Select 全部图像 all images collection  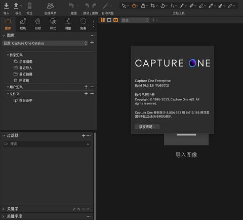(23, 62)
